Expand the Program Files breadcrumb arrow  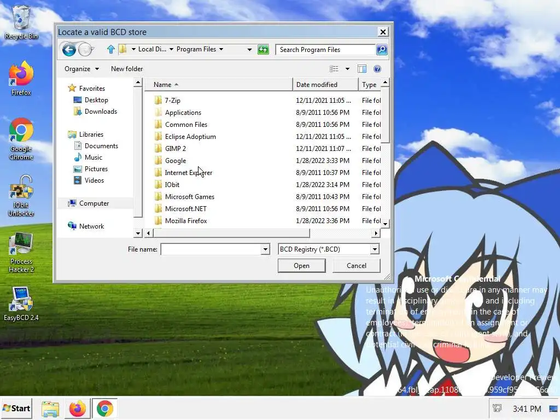point(221,49)
